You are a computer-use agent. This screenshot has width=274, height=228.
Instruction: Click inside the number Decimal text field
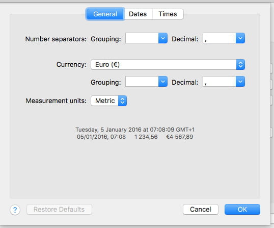click(x=220, y=38)
